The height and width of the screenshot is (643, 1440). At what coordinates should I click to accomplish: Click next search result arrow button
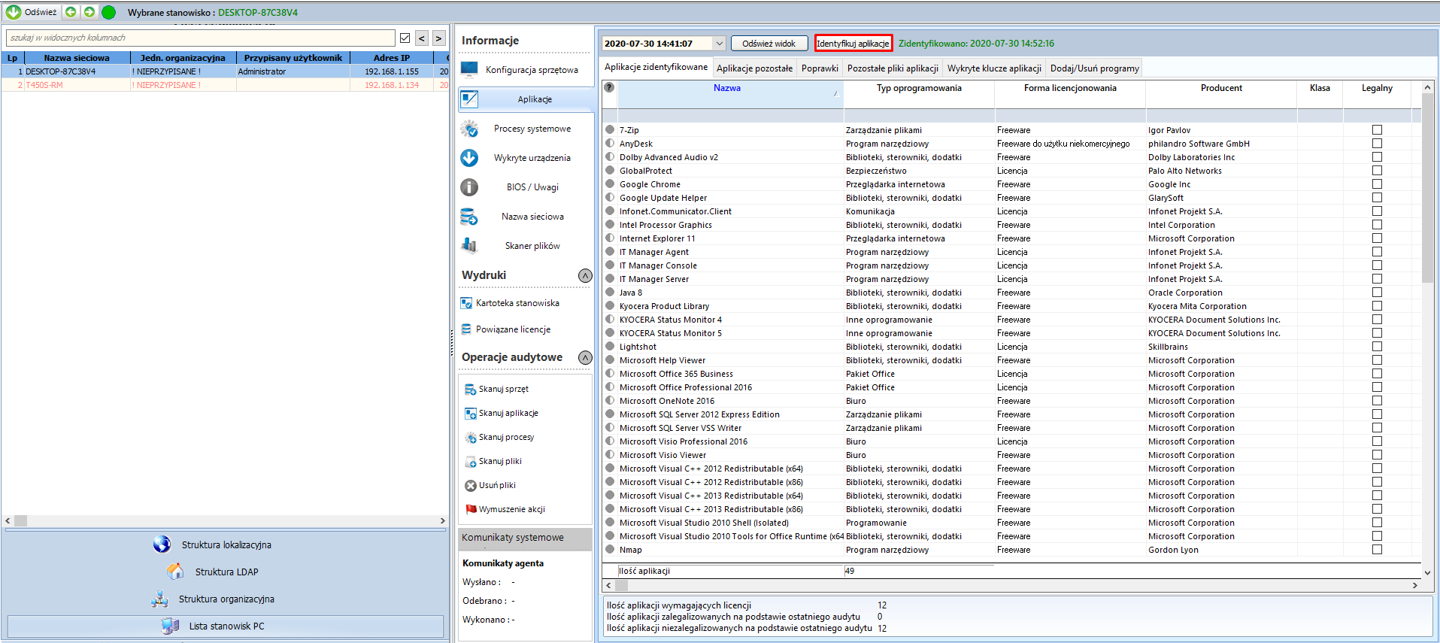(x=438, y=38)
